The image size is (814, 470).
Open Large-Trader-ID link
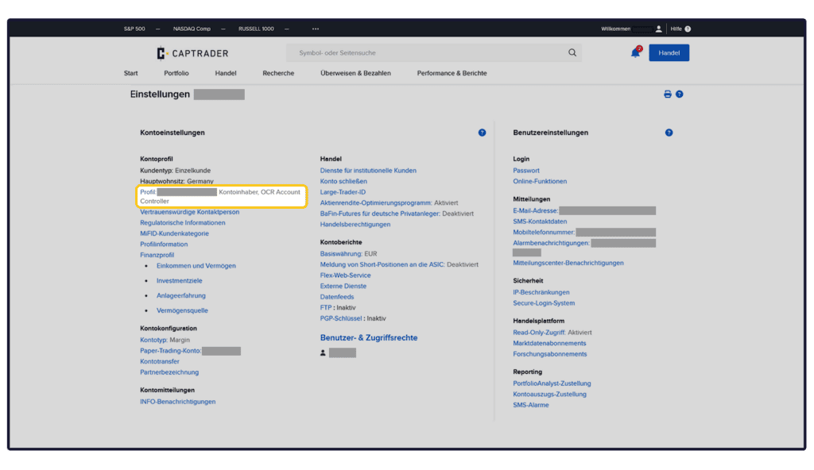coord(343,192)
